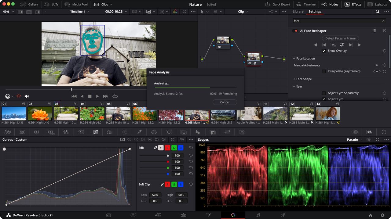
Task: Uncheck the Adjust Eyes checkbox
Action: click(324, 99)
